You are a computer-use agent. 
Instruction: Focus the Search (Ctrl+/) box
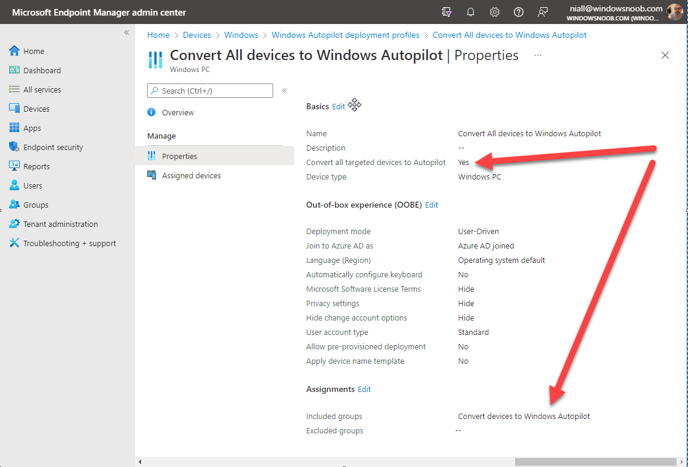210,91
